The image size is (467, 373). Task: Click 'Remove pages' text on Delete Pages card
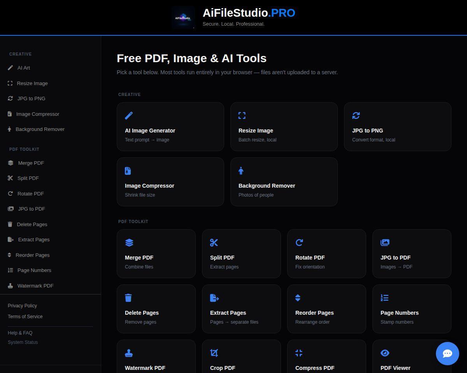140,322
